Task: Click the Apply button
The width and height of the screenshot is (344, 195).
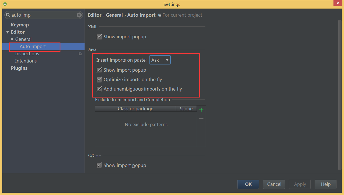Action: [300, 184]
